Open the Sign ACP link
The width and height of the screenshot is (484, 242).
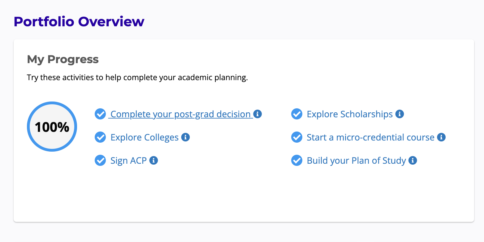128,161
